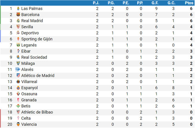Sort by the Ptos column header
Image resolution: width=195 pixels, height=128 pixels.
[189, 3]
